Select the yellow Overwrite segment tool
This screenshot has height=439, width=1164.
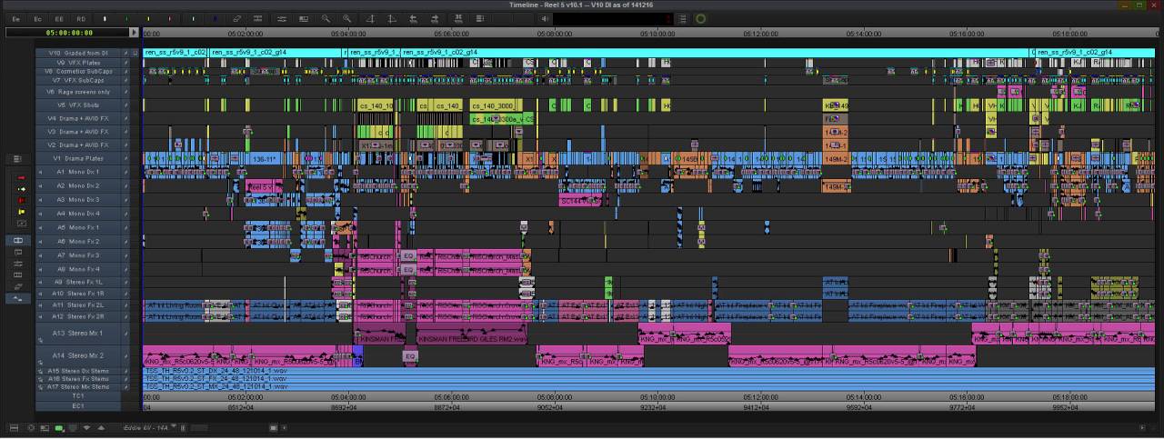pos(22,212)
